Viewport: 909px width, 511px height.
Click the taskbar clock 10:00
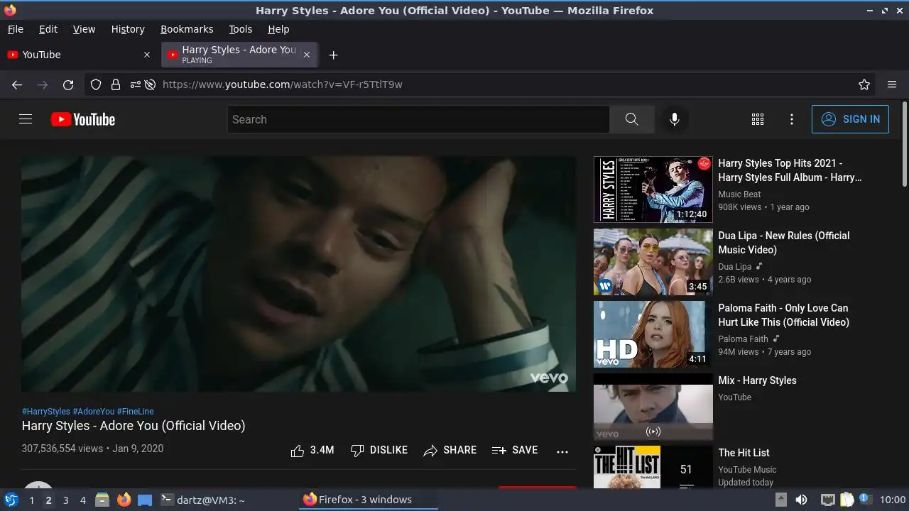(892, 500)
